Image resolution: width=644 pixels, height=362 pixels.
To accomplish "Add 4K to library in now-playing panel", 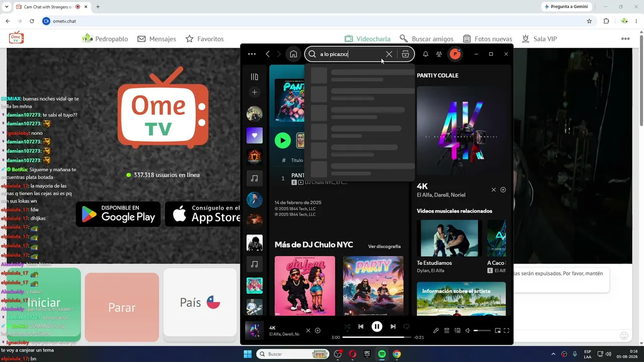I will coord(503,190).
